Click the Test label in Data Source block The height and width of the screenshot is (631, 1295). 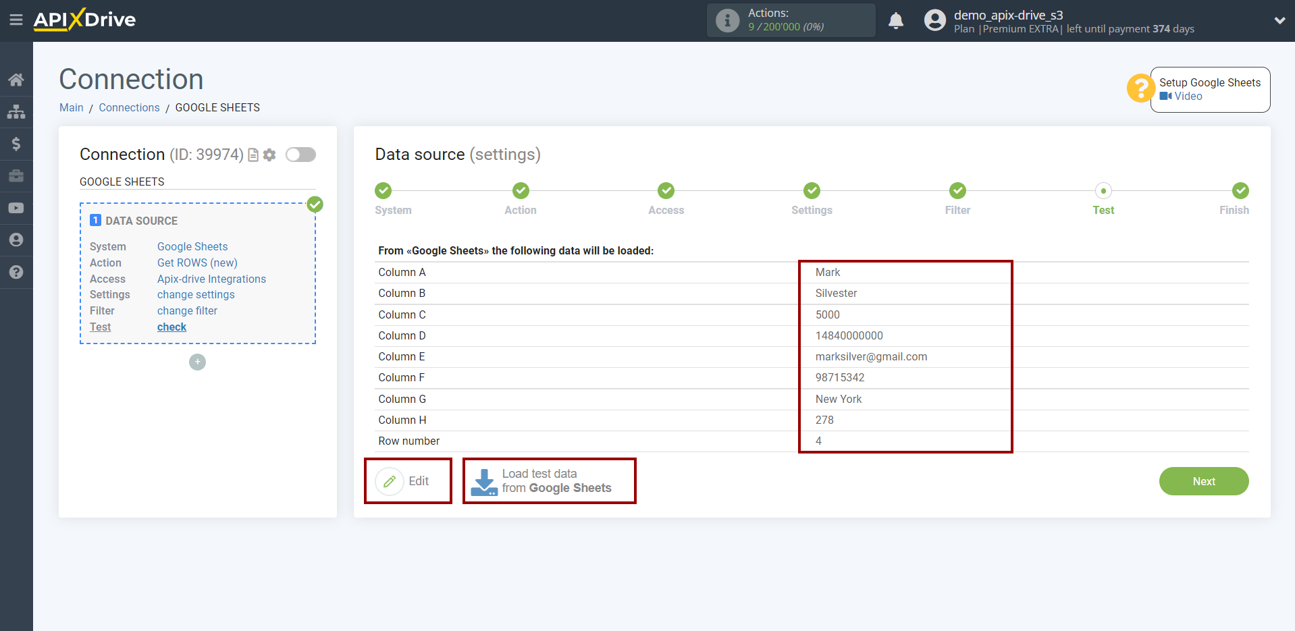(100, 327)
